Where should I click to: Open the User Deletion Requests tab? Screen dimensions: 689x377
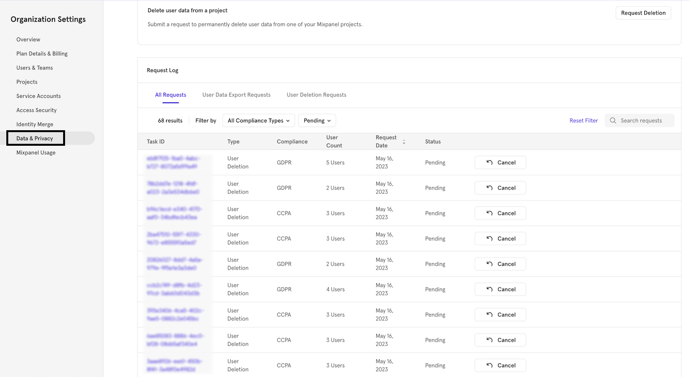pyautogui.click(x=317, y=95)
